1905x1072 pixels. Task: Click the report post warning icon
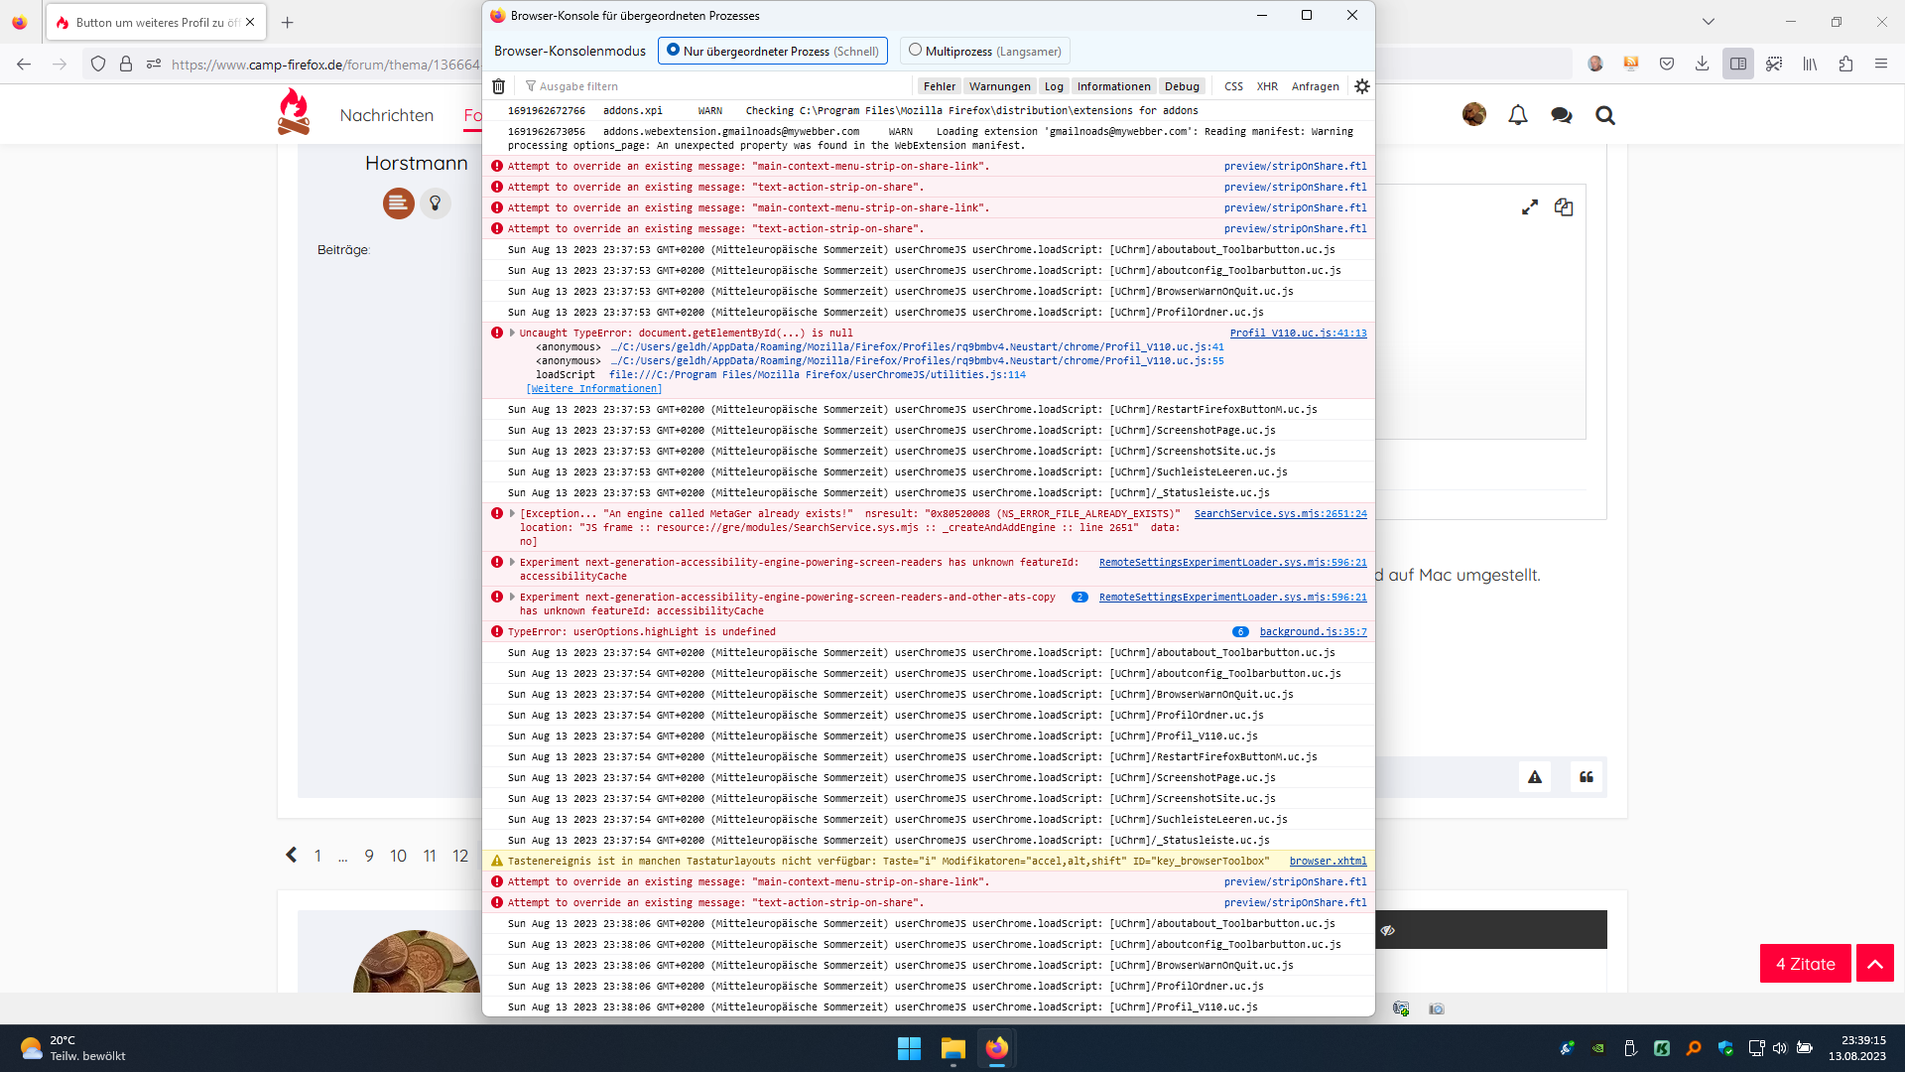tap(1534, 777)
